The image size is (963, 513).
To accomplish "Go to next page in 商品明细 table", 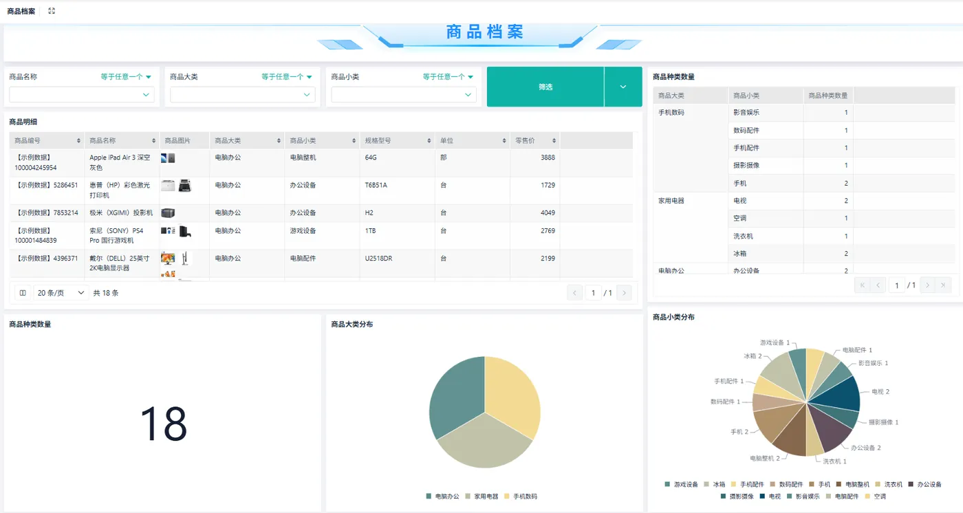I will (624, 293).
